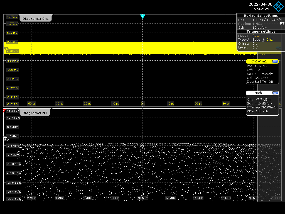285x214 pixels.
Task: Click the 1.472 V axis label
Action: click(x=12, y=16)
